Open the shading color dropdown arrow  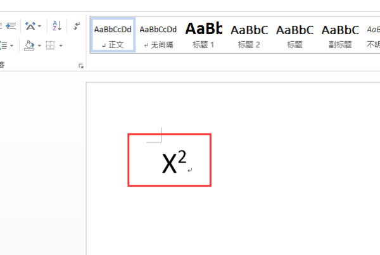pyautogui.click(x=39, y=46)
